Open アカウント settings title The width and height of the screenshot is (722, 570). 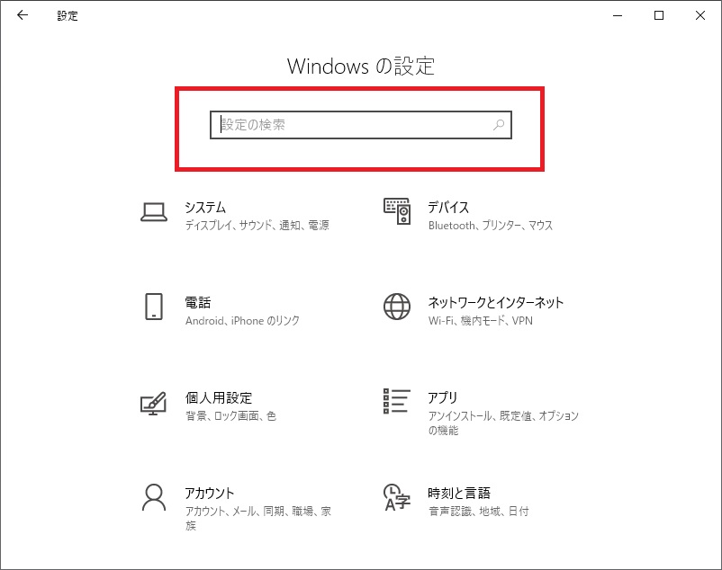click(210, 493)
